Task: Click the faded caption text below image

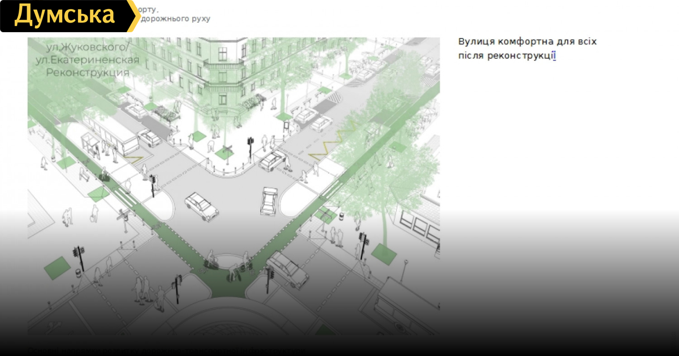Action: 167,350
